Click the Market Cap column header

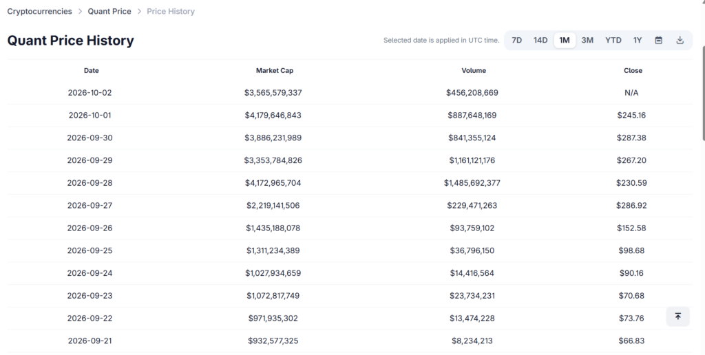pyautogui.click(x=274, y=71)
